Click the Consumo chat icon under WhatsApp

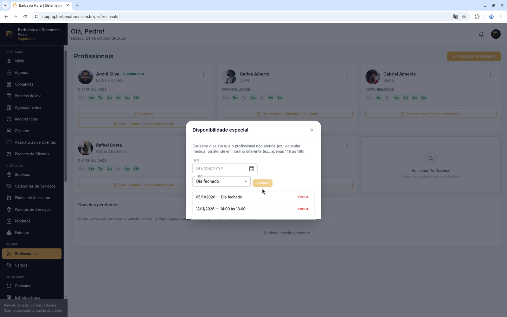[9, 286]
